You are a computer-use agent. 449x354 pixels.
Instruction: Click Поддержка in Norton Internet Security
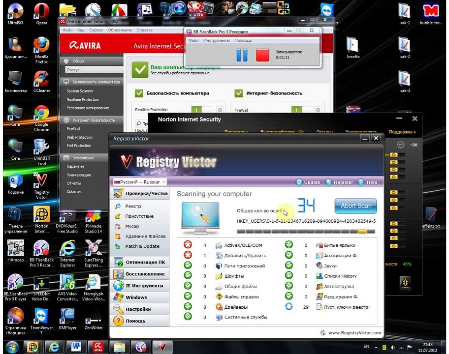pos(402,132)
